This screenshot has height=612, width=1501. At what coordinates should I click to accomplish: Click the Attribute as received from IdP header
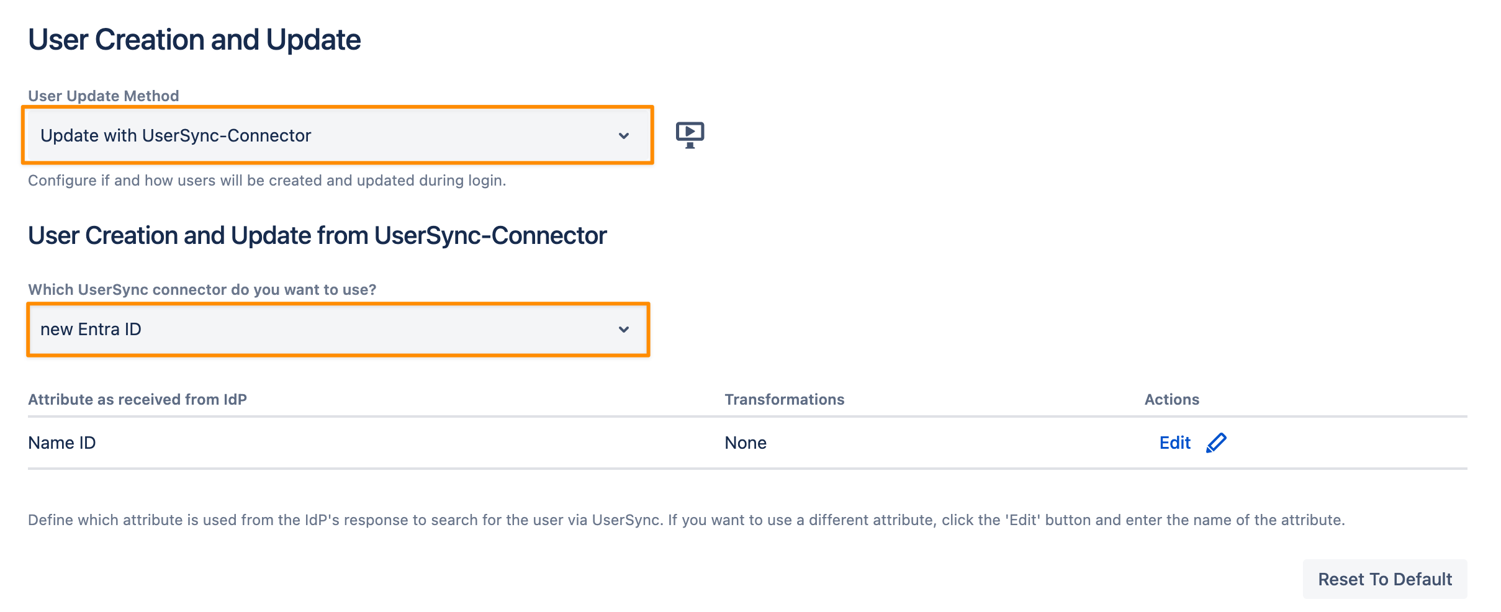[137, 399]
